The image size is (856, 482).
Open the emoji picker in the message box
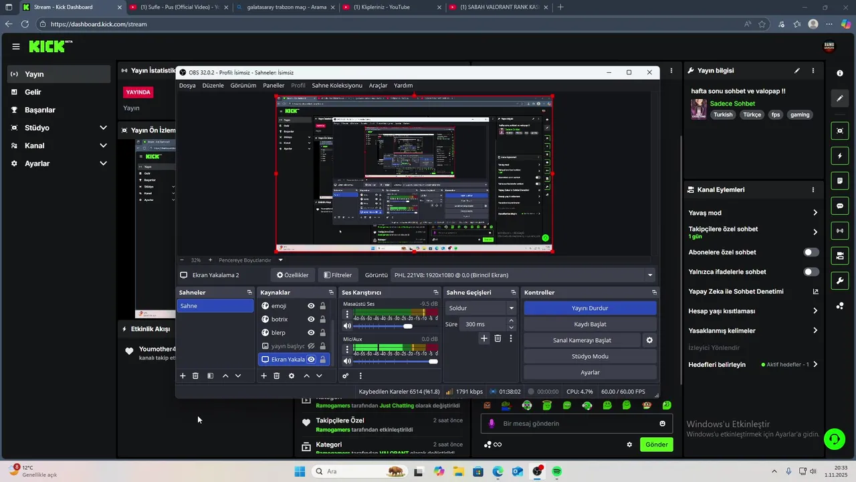(662, 424)
